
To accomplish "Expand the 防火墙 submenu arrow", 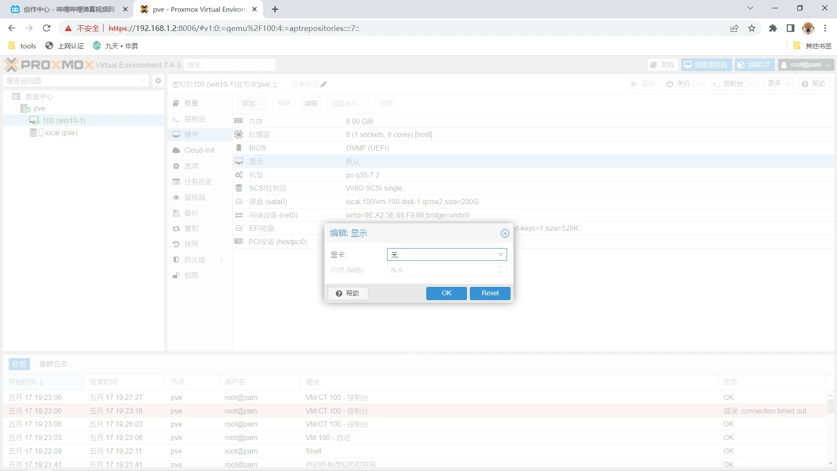I will pyautogui.click(x=221, y=260).
